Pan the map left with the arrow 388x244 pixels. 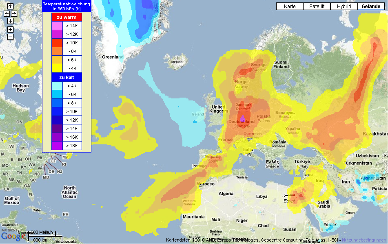(x=7, y=13)
